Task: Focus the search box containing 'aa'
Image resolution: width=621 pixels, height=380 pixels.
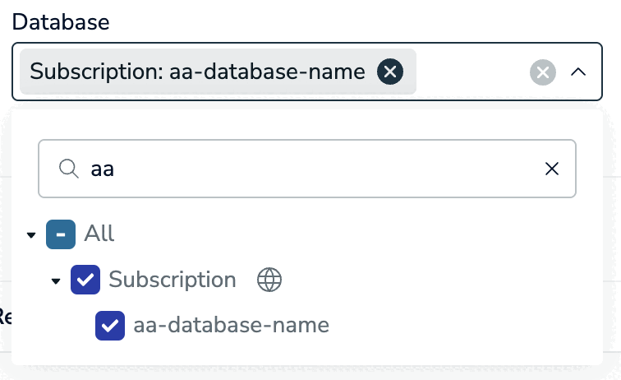Action: [312, 169]
